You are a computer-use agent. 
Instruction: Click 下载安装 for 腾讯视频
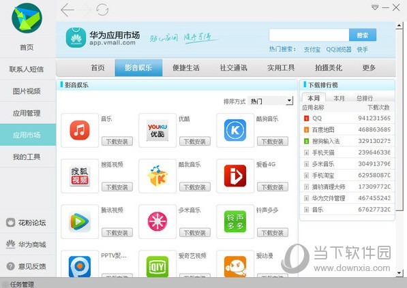tap(117, 233)
